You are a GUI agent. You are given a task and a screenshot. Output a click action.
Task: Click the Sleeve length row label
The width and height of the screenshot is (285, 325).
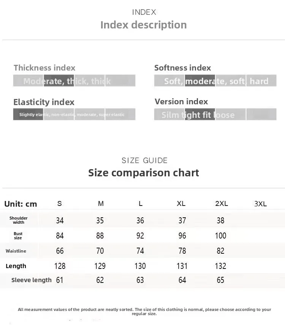point(32,280)
